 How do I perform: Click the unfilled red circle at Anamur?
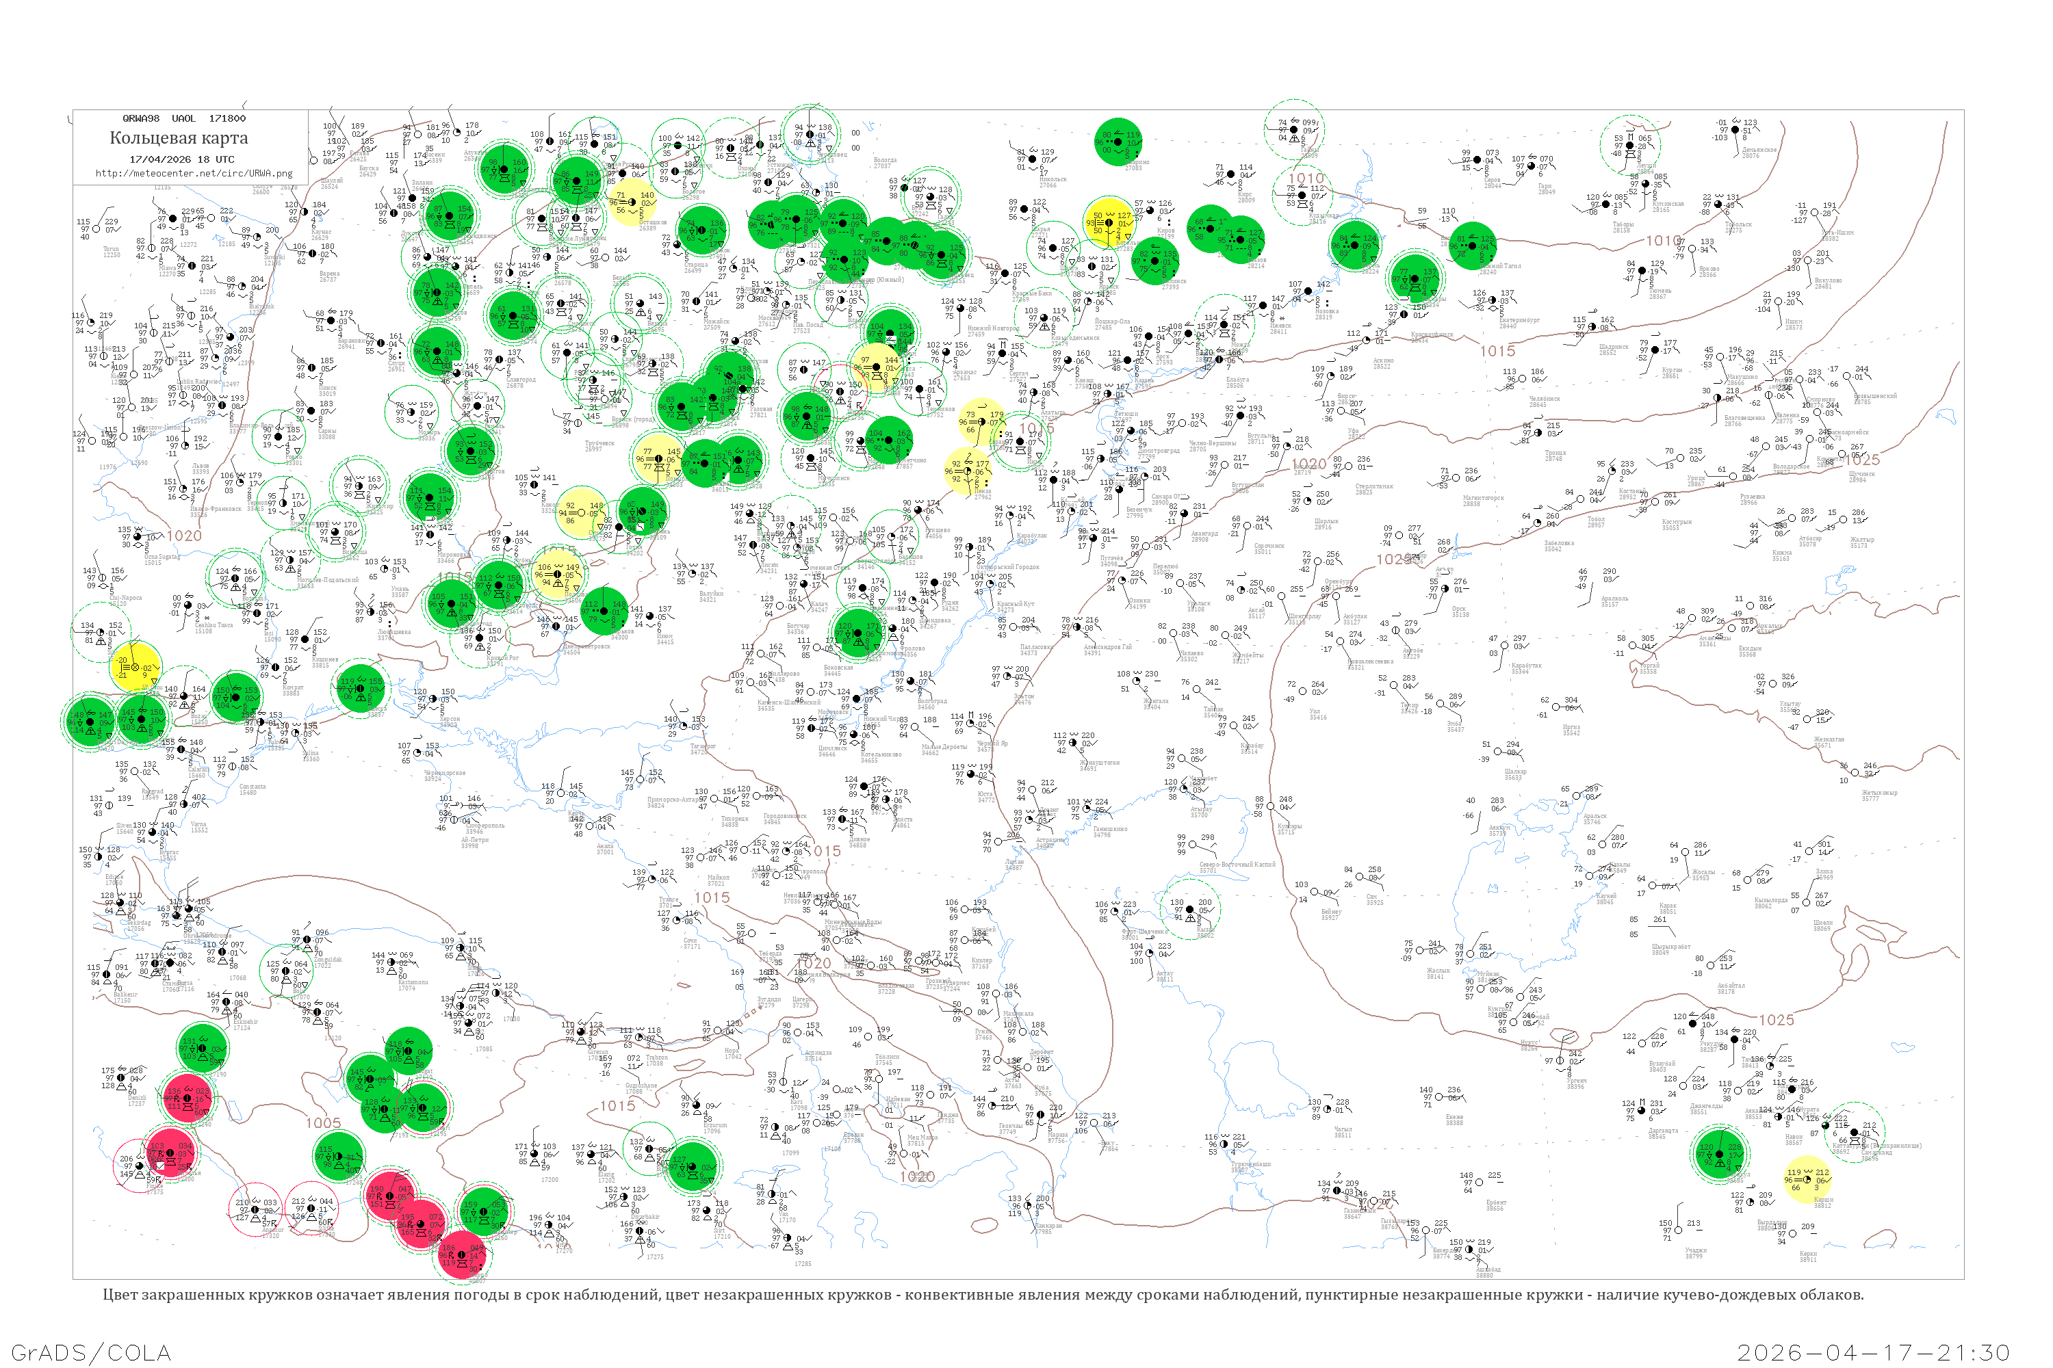pos(256,1209)
